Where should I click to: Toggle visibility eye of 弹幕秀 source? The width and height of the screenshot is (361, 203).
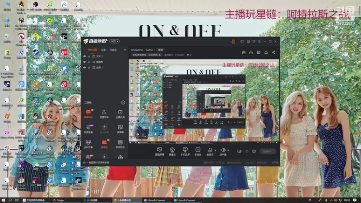(84, 62)
